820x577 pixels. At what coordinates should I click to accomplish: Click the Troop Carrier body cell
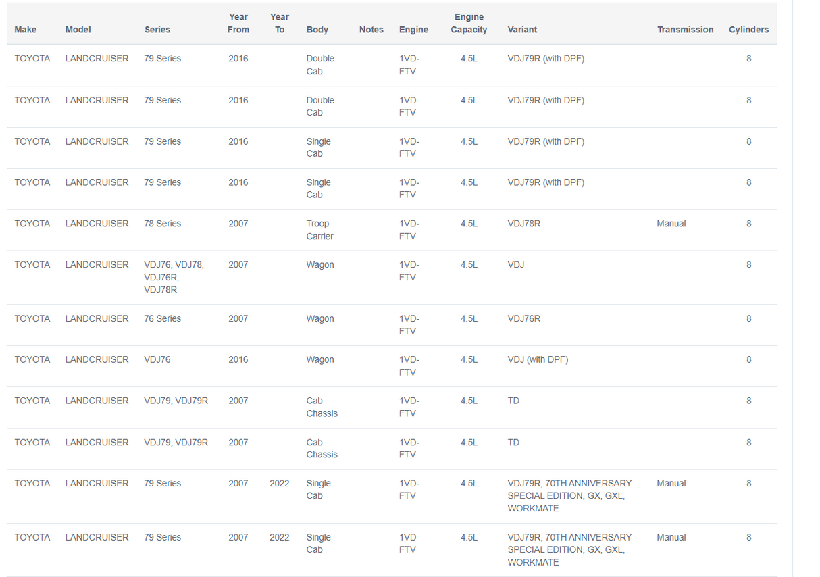tap(319, 230)
